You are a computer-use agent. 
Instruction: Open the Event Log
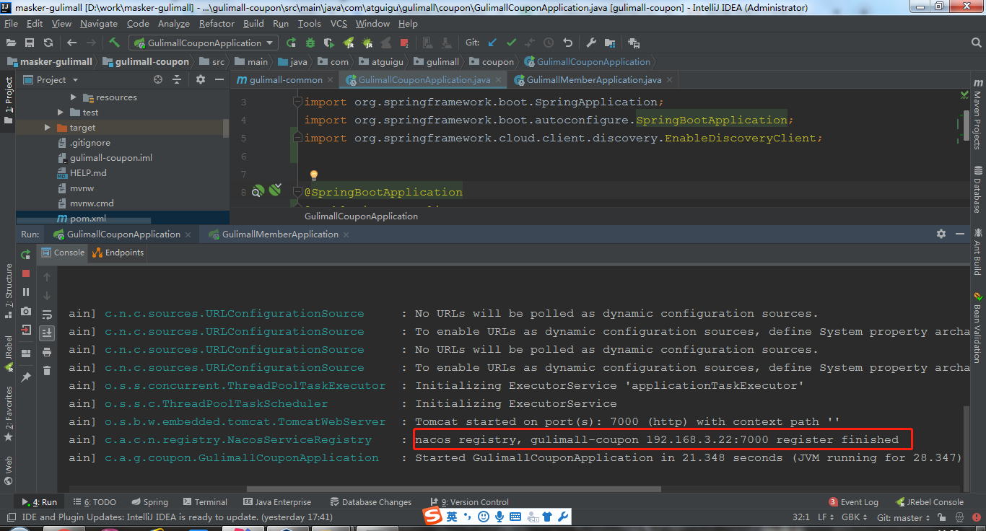(x=854, y=501)
